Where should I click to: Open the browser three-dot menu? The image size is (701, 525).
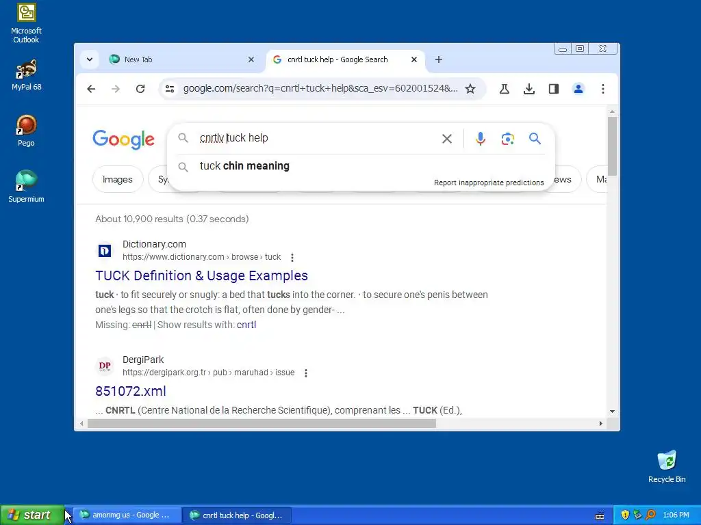pos(602,89)
